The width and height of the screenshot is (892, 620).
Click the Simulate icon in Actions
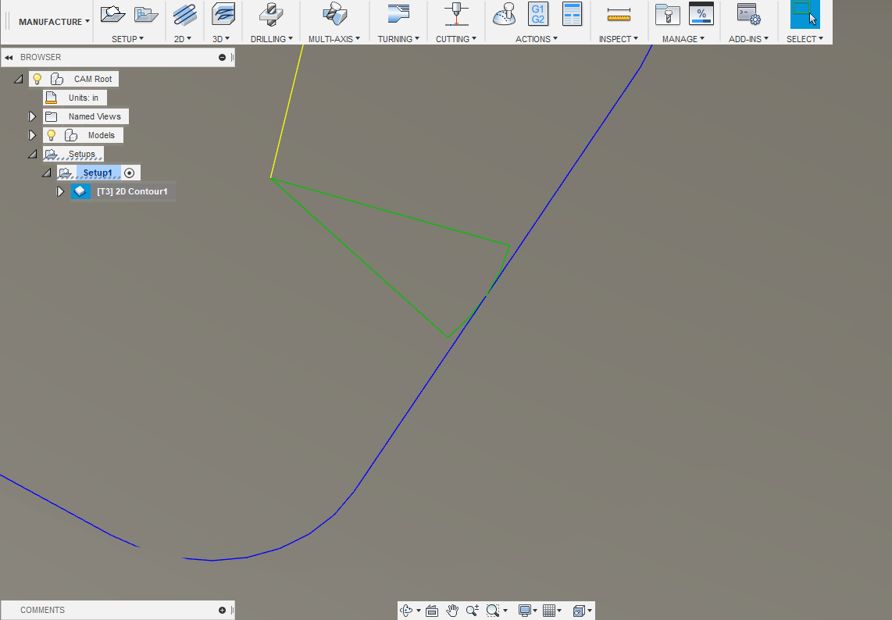pos(505,13)
